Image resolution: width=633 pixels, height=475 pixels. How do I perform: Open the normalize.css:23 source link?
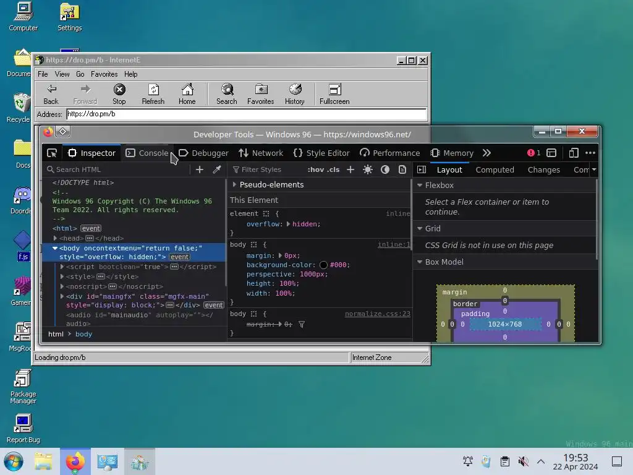378,314
